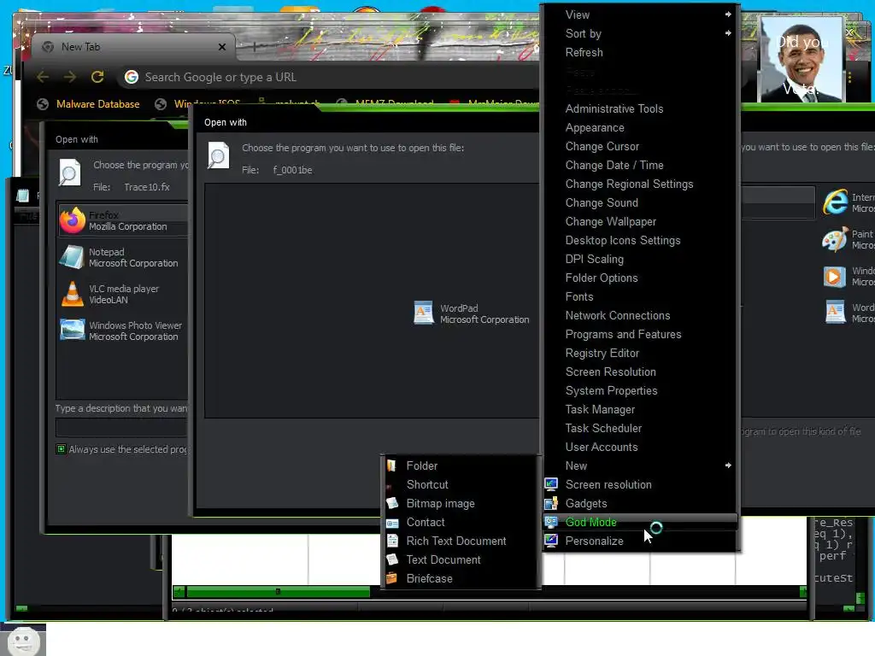The image size is (875, 656).
Task: Switch to the New Tab tab
Action: click(x=132, y=47)
